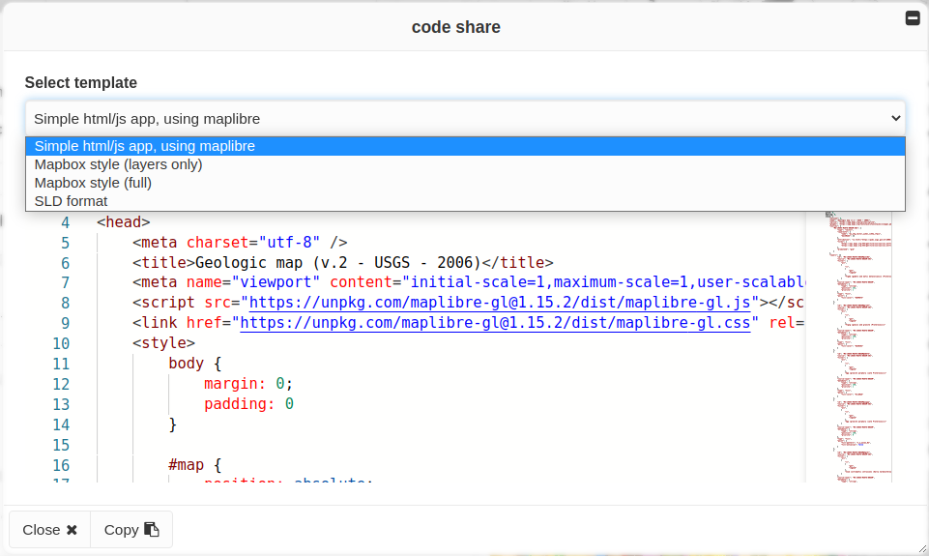Click the meta charset line
Viewport: 929px width, 556px height.
(240, 243)
